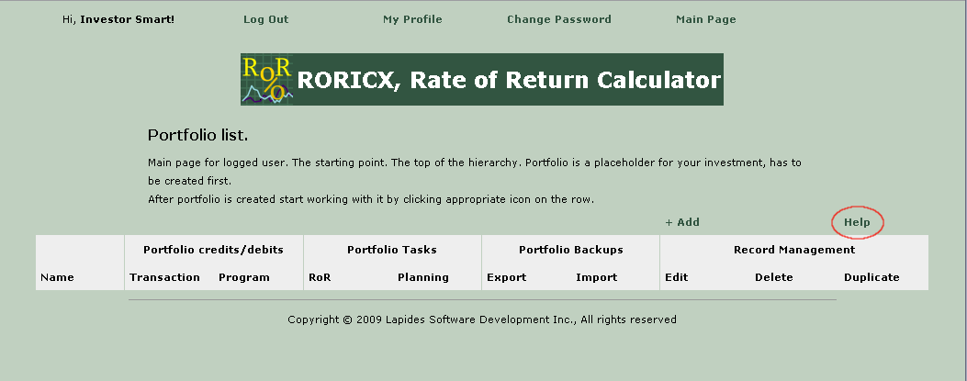Screen dimensions: 967x381
Task: Click the Delete column header
Action: 773,277
